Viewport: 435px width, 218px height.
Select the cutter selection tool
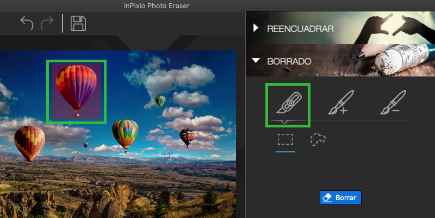[x=289, y=102]
